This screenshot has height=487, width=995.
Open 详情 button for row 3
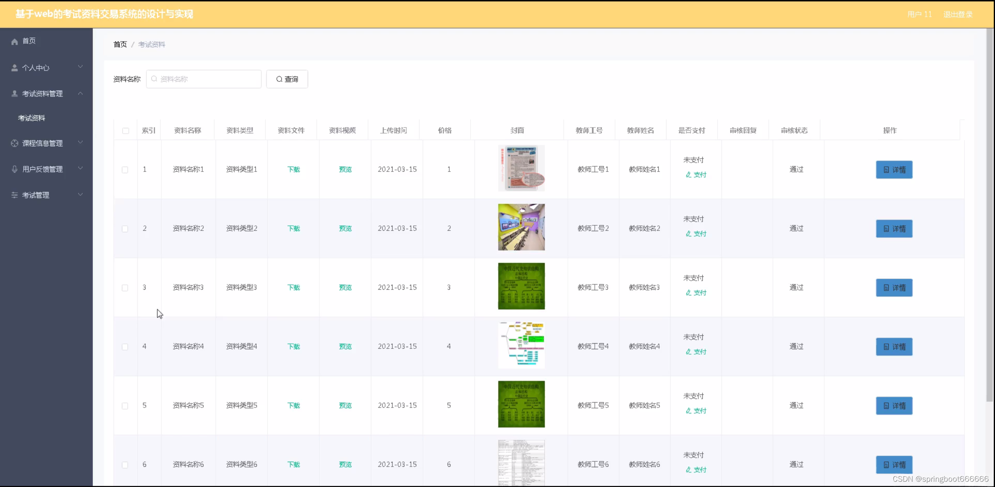coord(894,288)
